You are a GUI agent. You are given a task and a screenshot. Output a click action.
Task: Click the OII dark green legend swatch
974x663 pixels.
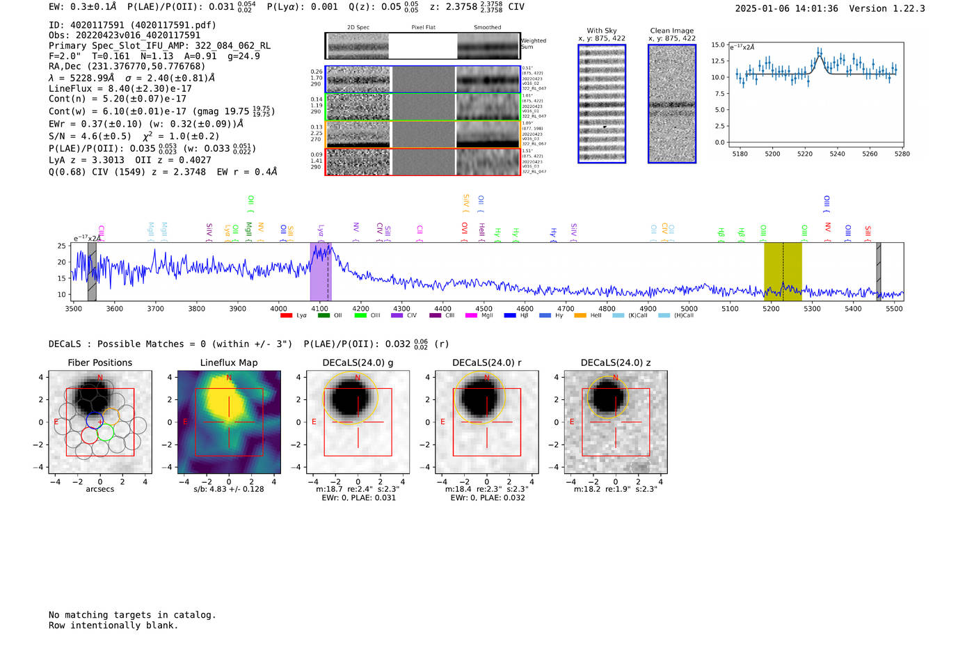324,316
